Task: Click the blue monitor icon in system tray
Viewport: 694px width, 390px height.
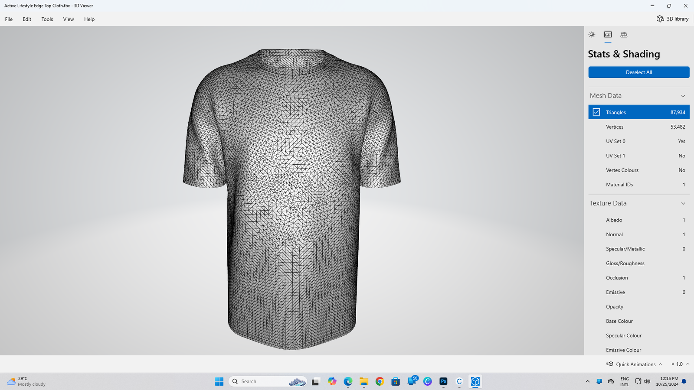Action: 599,381
